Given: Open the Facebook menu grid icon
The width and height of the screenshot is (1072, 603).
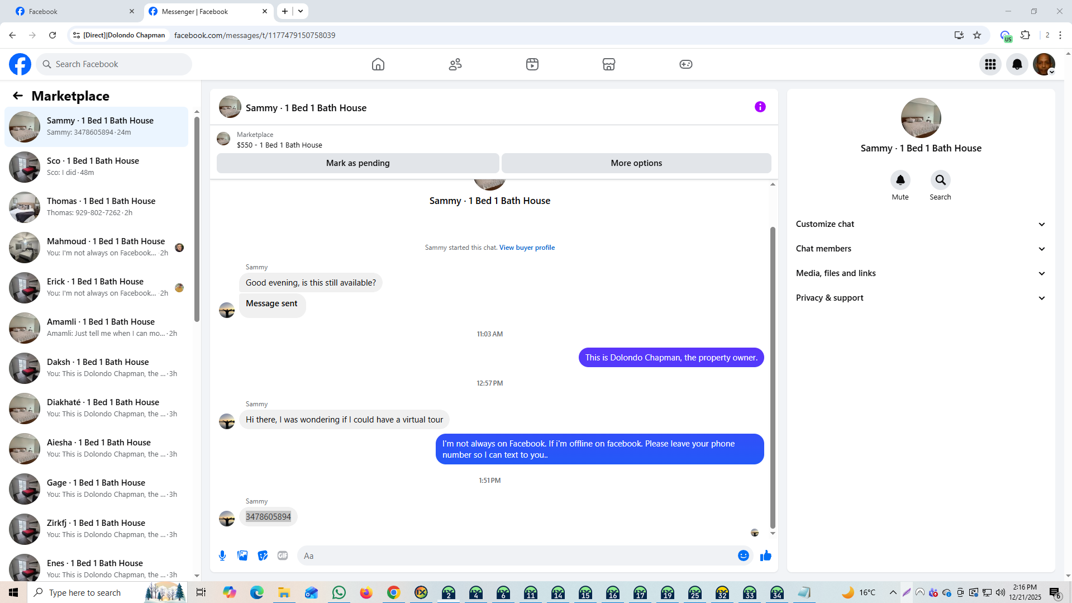Looking at the screenshot, I should click(x=990, y=64).
